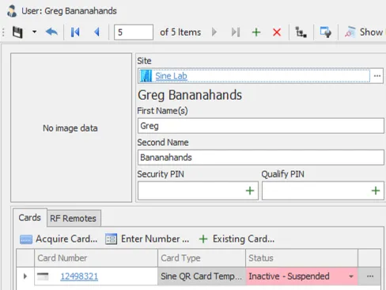Click the First Name field with Greg

tap(260, 126)
